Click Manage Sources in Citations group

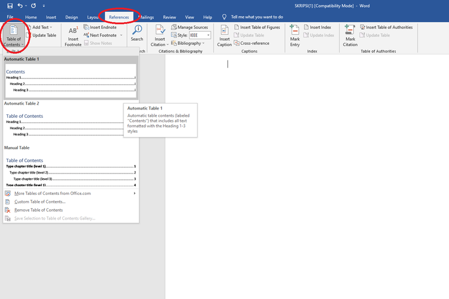coord(189,28)
